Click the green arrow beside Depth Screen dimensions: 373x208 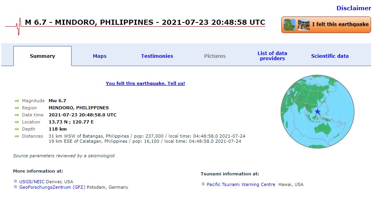click(17, 129)
